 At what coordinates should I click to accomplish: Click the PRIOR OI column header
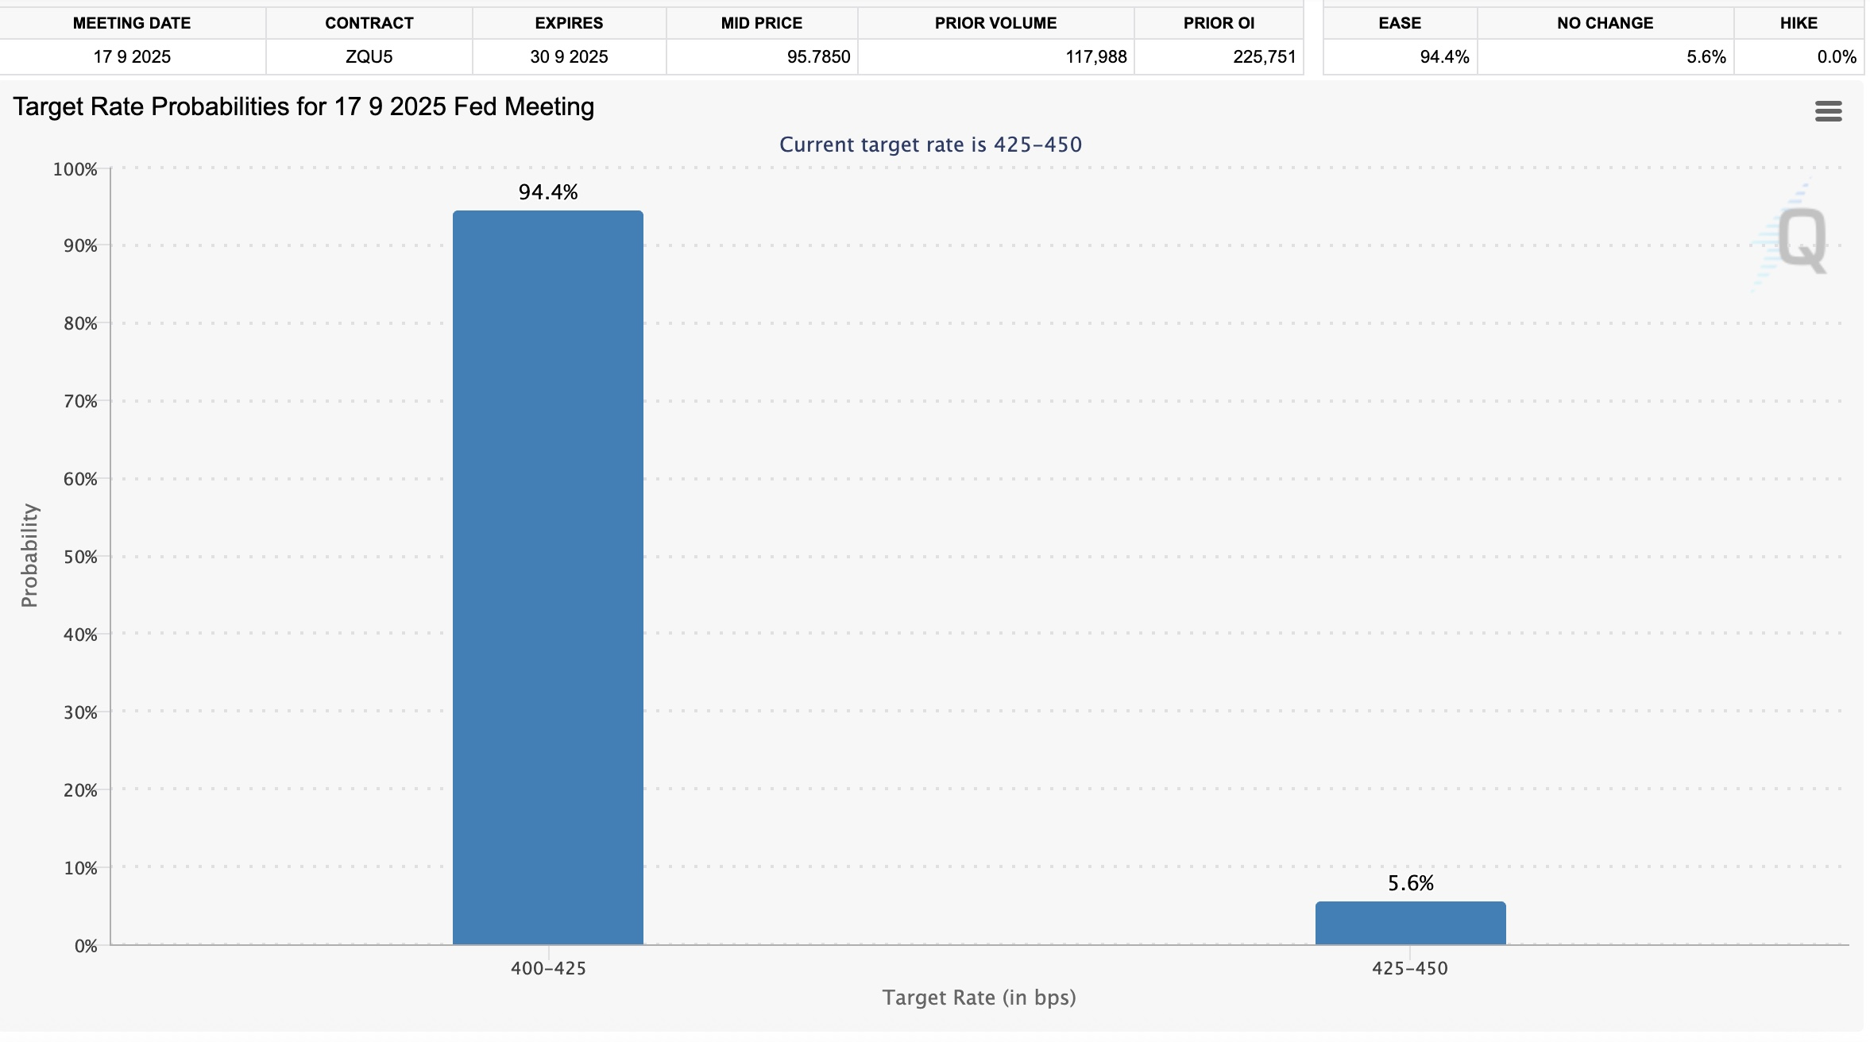pos(1219,23)
